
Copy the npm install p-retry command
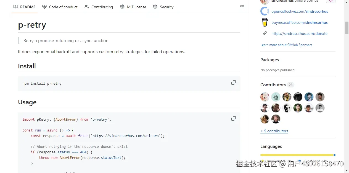coord(234,82)
